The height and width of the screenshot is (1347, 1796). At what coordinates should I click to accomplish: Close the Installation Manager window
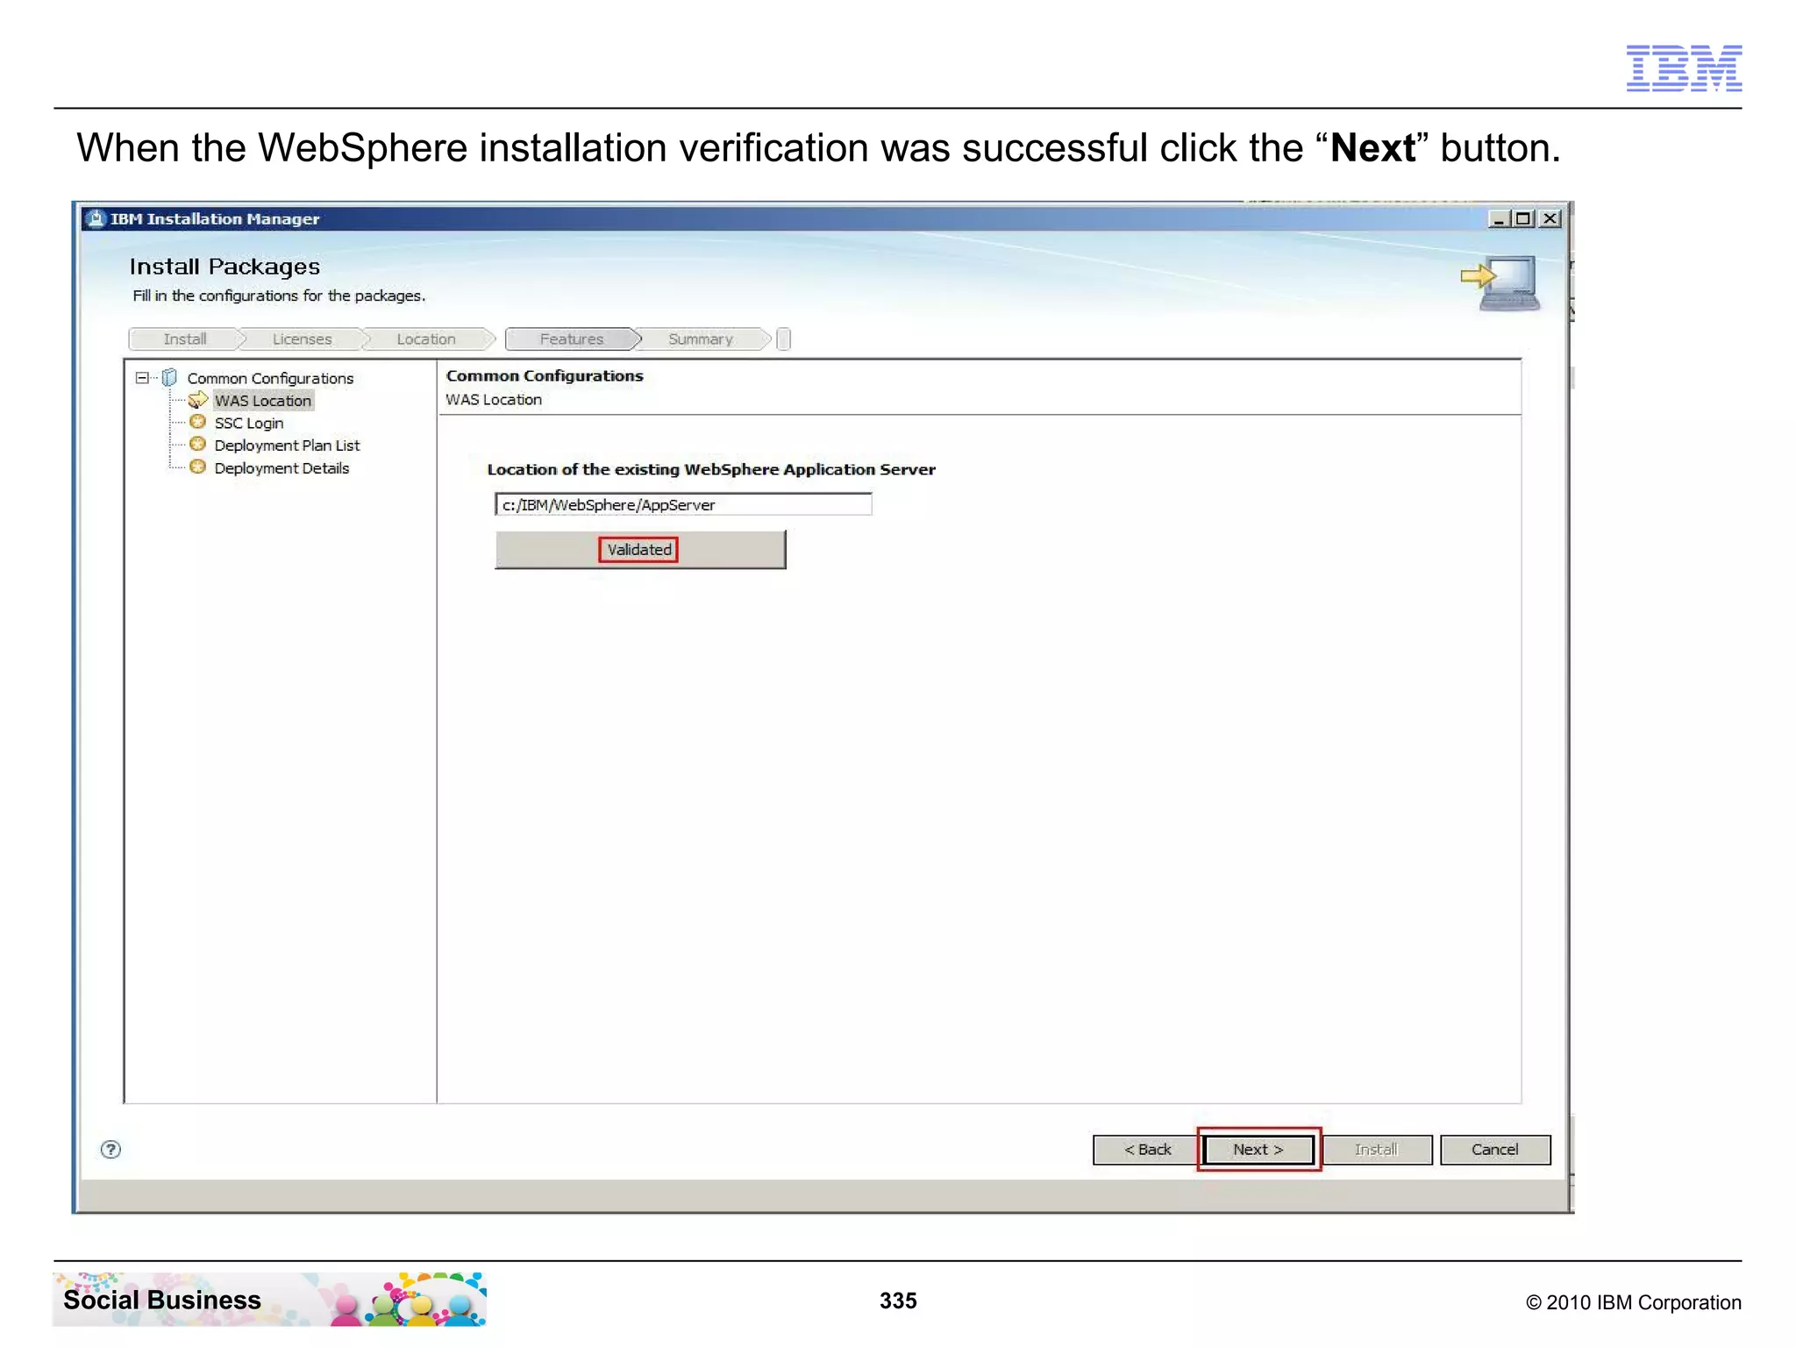point(1550,218)
